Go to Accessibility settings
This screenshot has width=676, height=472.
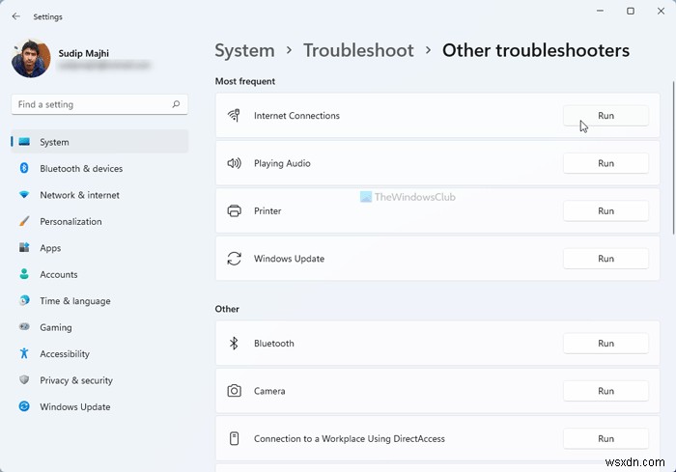tap(64, 354)
